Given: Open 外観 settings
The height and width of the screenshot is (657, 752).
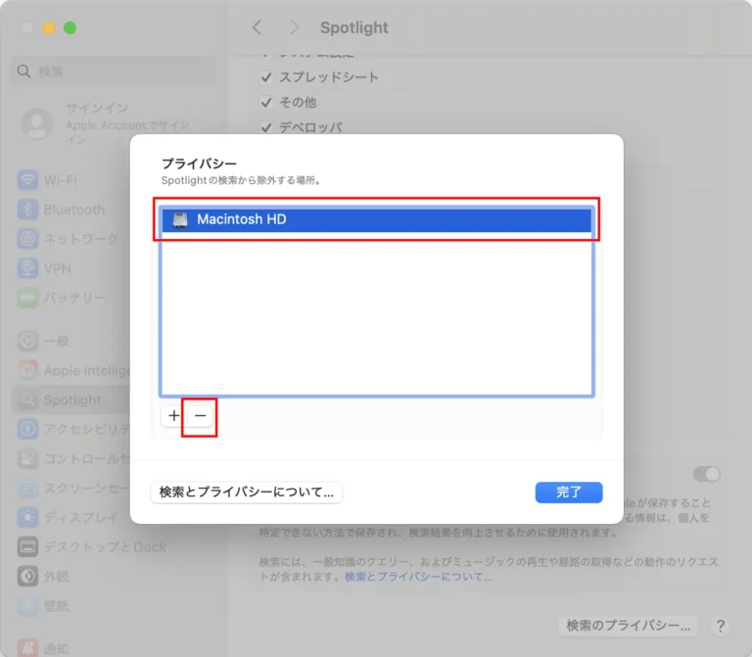Looking at the screenshot, I should 114,576.
